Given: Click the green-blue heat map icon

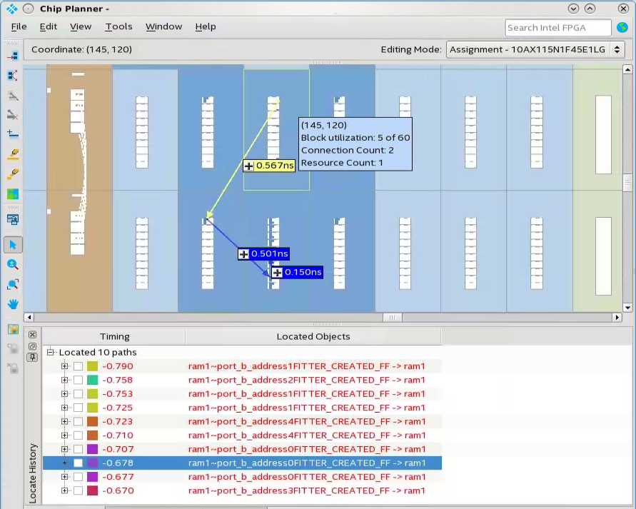Looking at the screenshot, I should 13,193.
